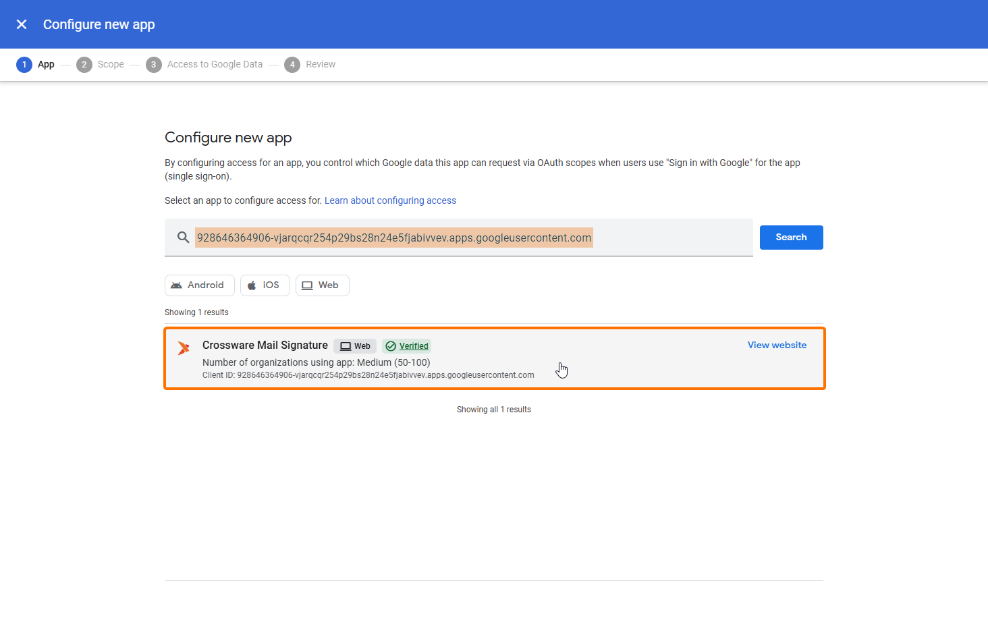988x637 pixels.
Task: Click the step 2 Scope circle
Action: (84, 65)
